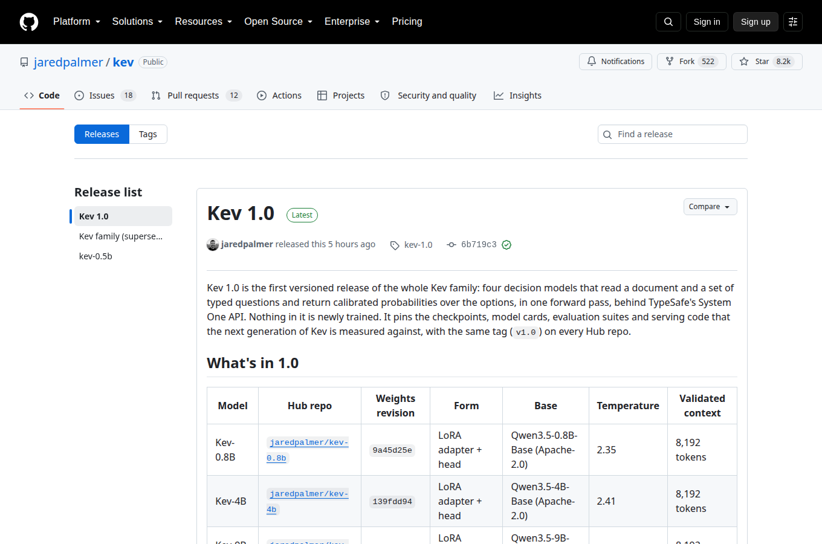Click revision code 139fdd94
This screenshot has height=544, width=822.
click(392, 502)
